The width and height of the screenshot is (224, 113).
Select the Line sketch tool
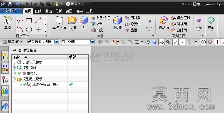[x=38, y=20]
